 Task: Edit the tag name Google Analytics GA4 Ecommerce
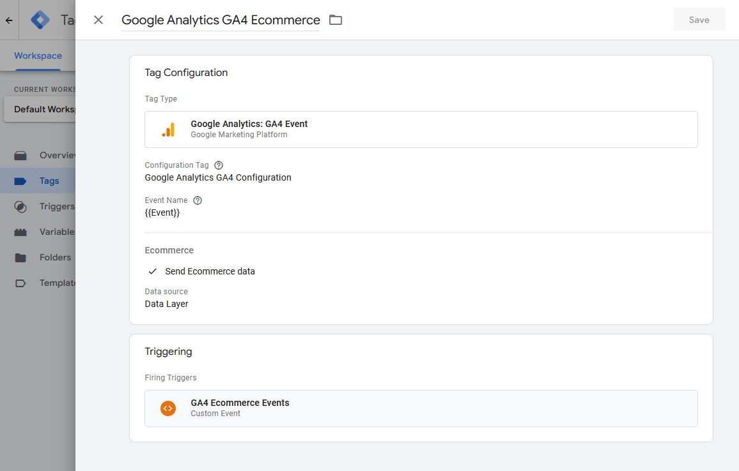click(221, 20)
